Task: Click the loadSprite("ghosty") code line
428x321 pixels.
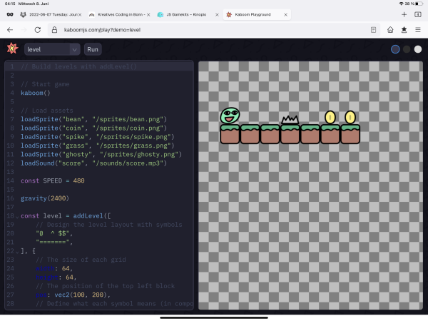Action: [101, 154]
